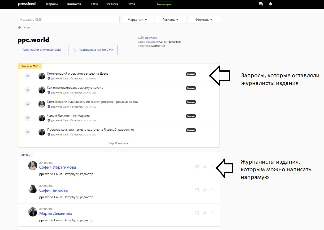Add София Биткова to contacts icon
The width and height of the screenshot is (324, 230).
205,190
